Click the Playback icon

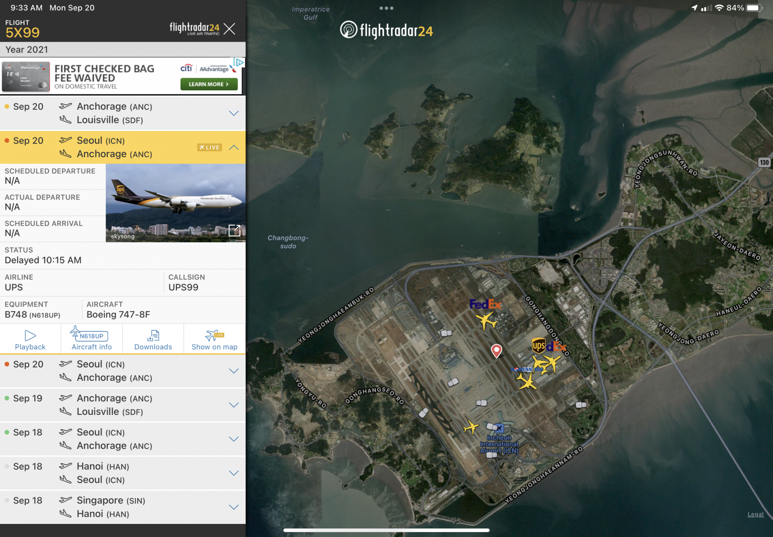tap(30, 335)
